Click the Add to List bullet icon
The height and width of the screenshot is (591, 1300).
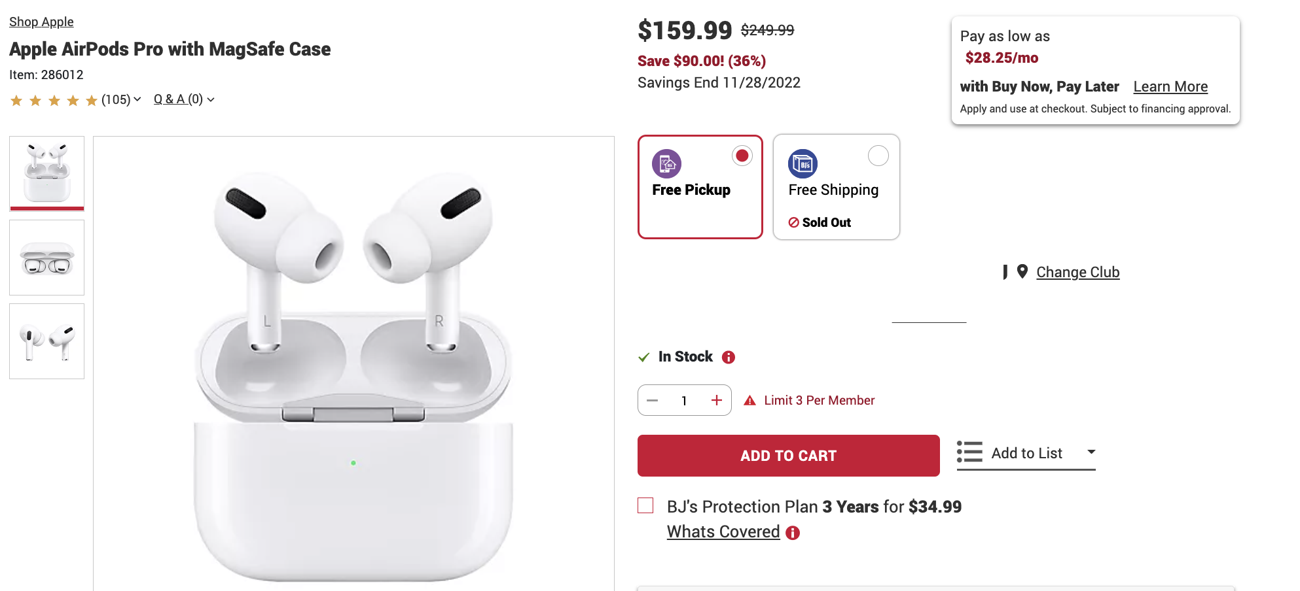point(969,452)
